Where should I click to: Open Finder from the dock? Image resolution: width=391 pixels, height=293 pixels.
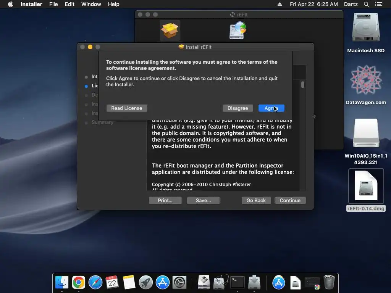(x=61, y=283)
